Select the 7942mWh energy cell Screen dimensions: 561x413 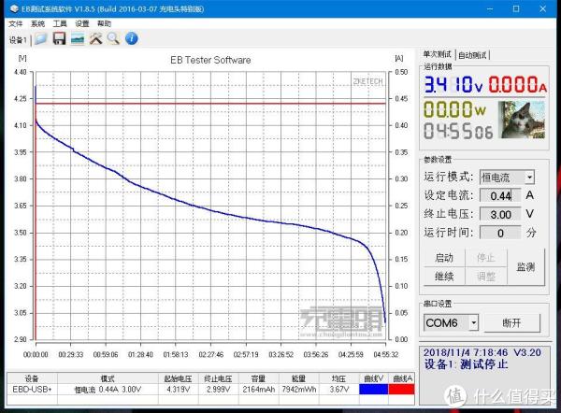(299, 389)
